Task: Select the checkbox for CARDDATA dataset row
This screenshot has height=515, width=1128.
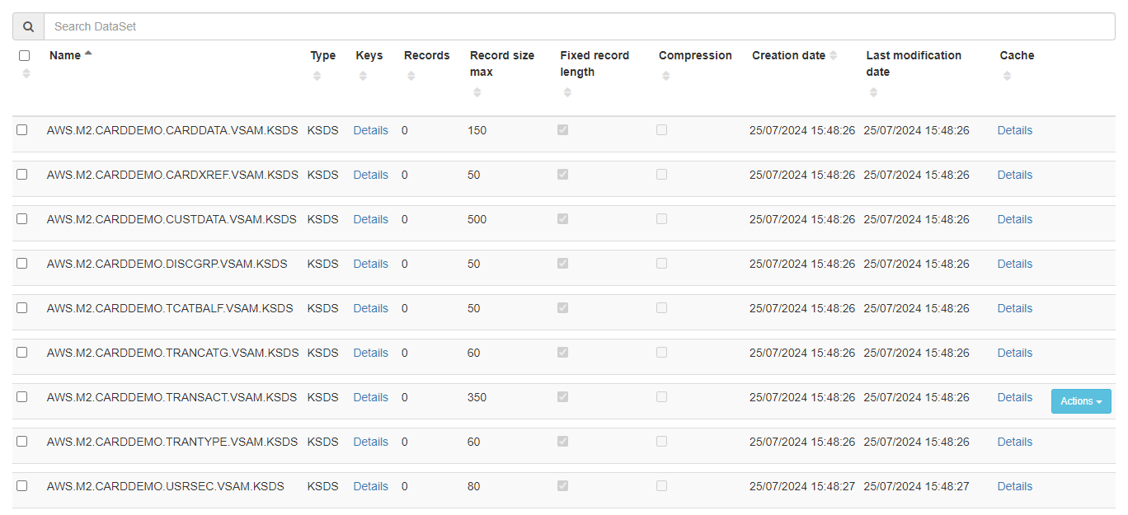Action: [21, 129]
